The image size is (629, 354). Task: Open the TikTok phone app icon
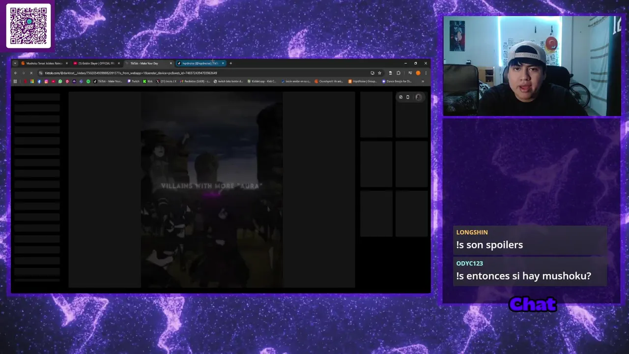(408, 97)
